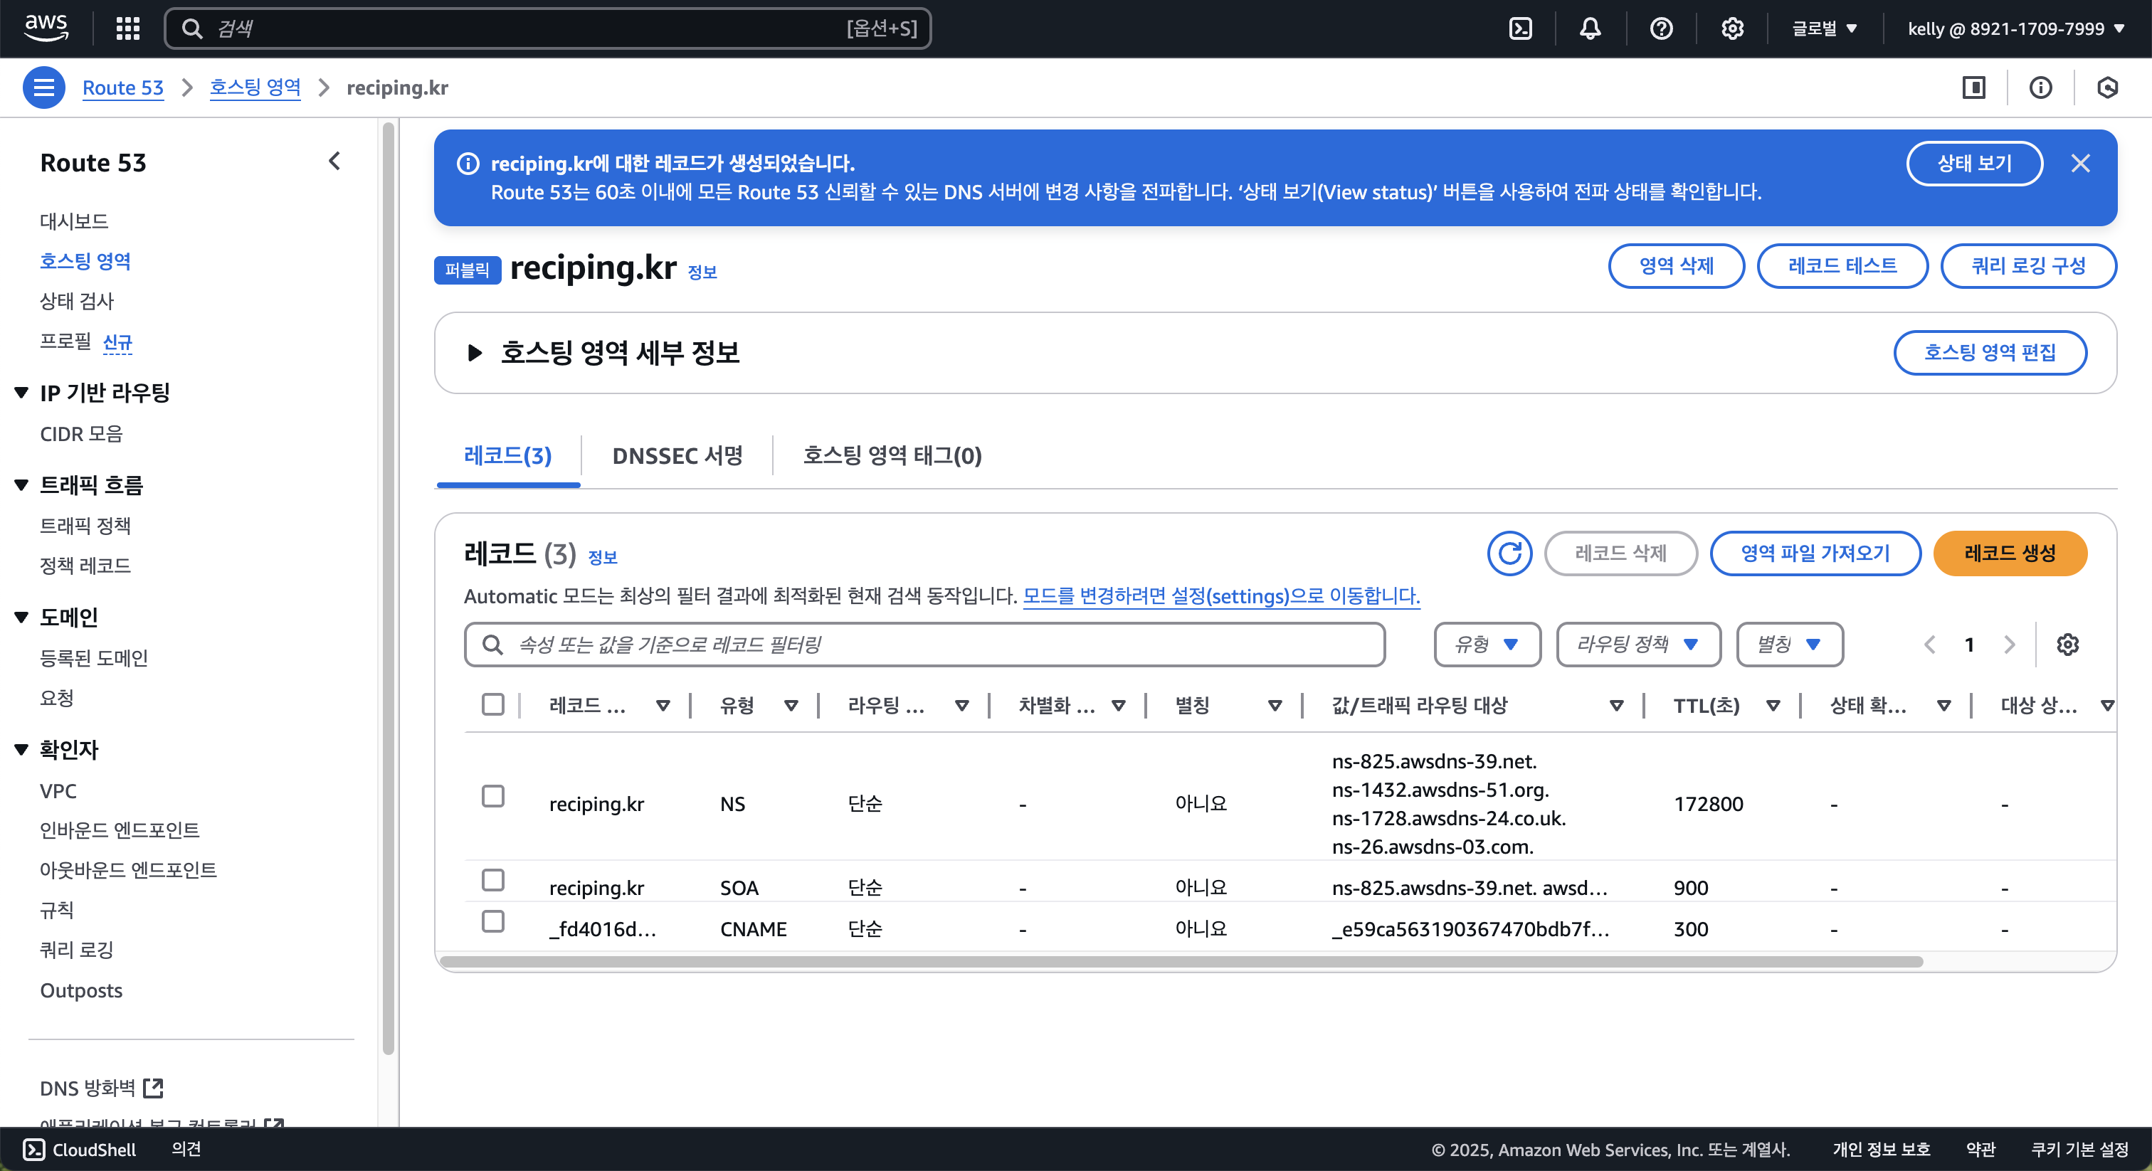Open the notifications bell

[x=1590, y=28]
